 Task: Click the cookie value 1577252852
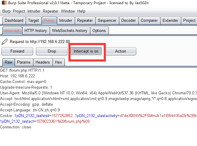tap(62, 116)
